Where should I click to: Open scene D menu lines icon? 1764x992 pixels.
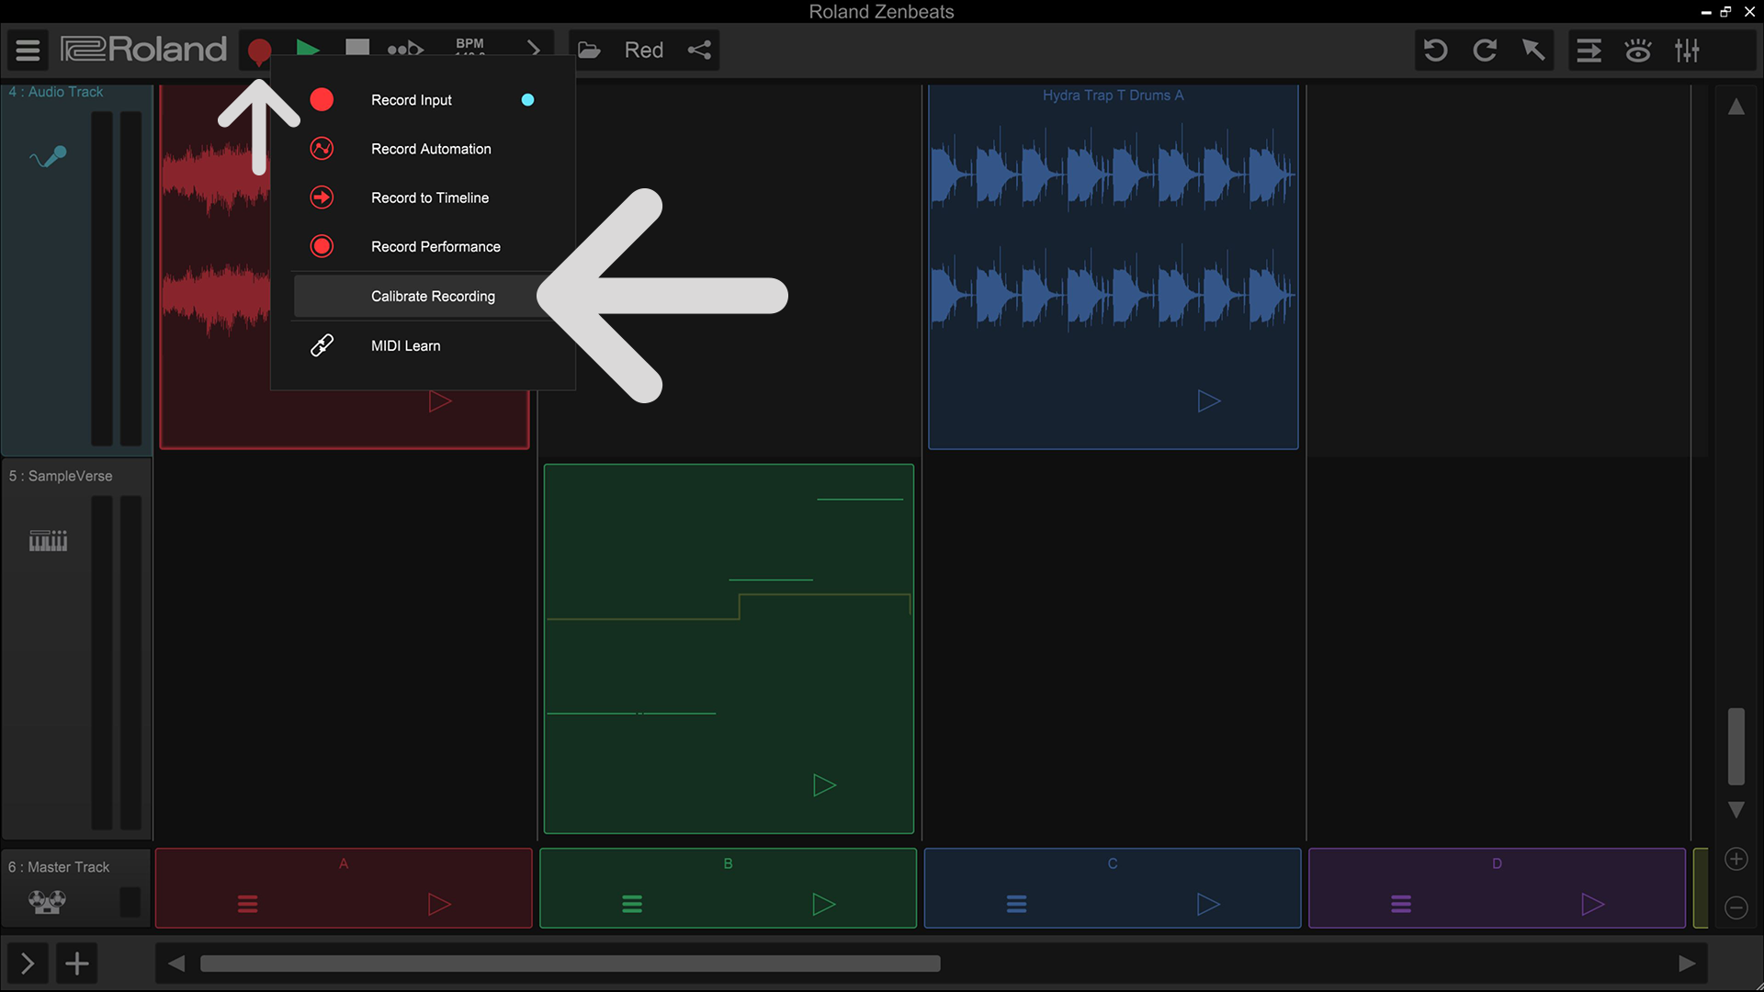(x=1401, y=904)
